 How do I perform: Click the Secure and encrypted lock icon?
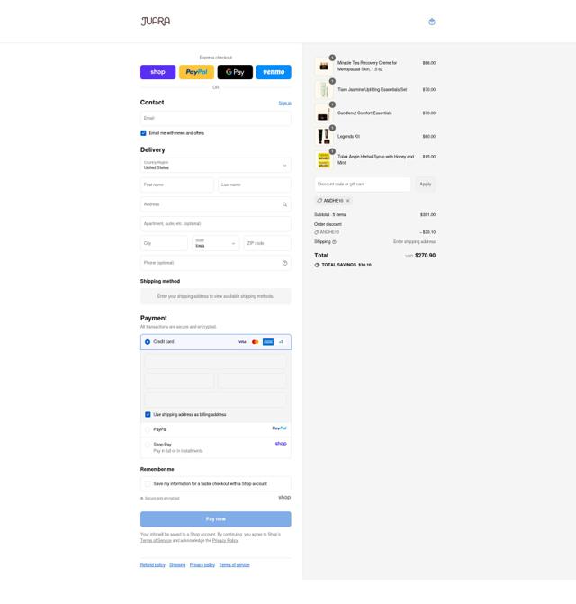coord(142,499)
